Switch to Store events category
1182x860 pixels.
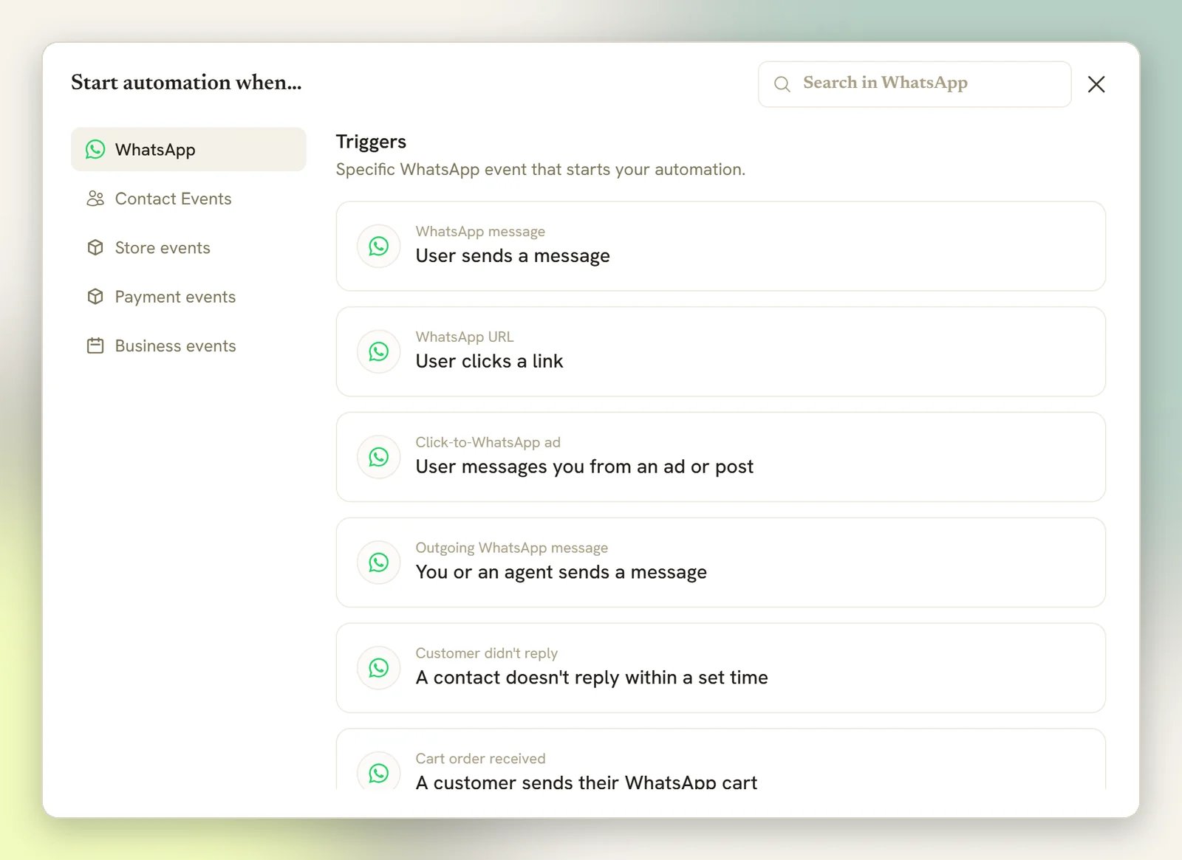pos(188,247)
